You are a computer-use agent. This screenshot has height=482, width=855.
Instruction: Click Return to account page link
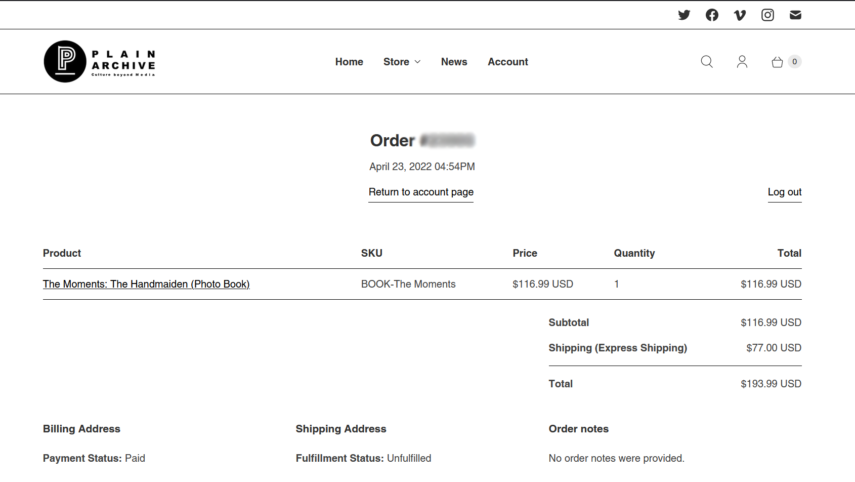[421, 192]
